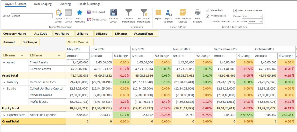Open the Layout dropdown
This screenshot has width=297, height=132.
click(x=51, y=16)
